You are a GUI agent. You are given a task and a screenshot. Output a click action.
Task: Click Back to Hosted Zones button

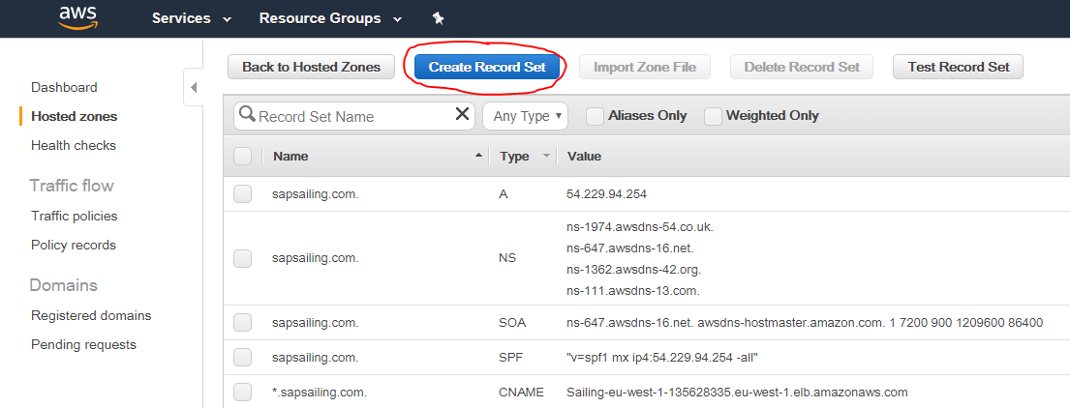[311, 67]
